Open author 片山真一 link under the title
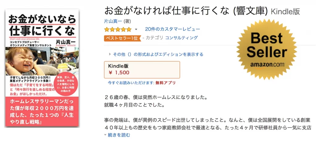This screenshot has width=316, height=142. click(x=114, y=21)
